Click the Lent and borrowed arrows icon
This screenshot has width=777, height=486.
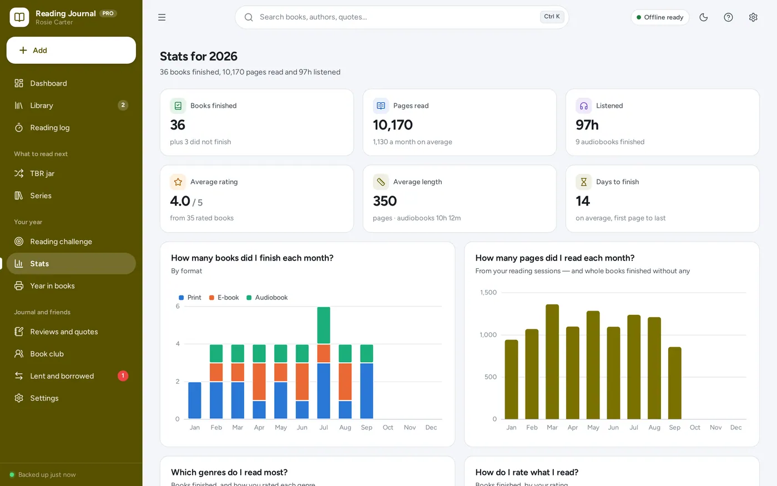(x=19, y=376)
